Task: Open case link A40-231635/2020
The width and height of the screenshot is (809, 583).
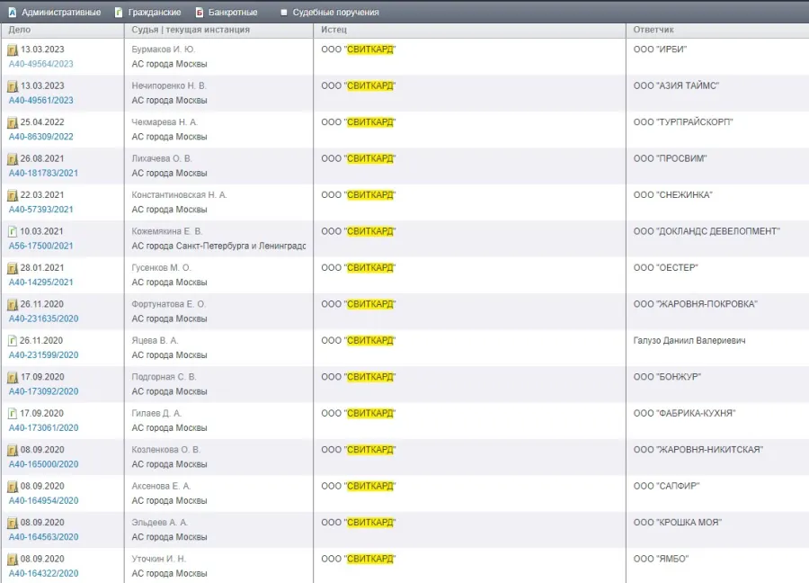Action: coord(43,318)
